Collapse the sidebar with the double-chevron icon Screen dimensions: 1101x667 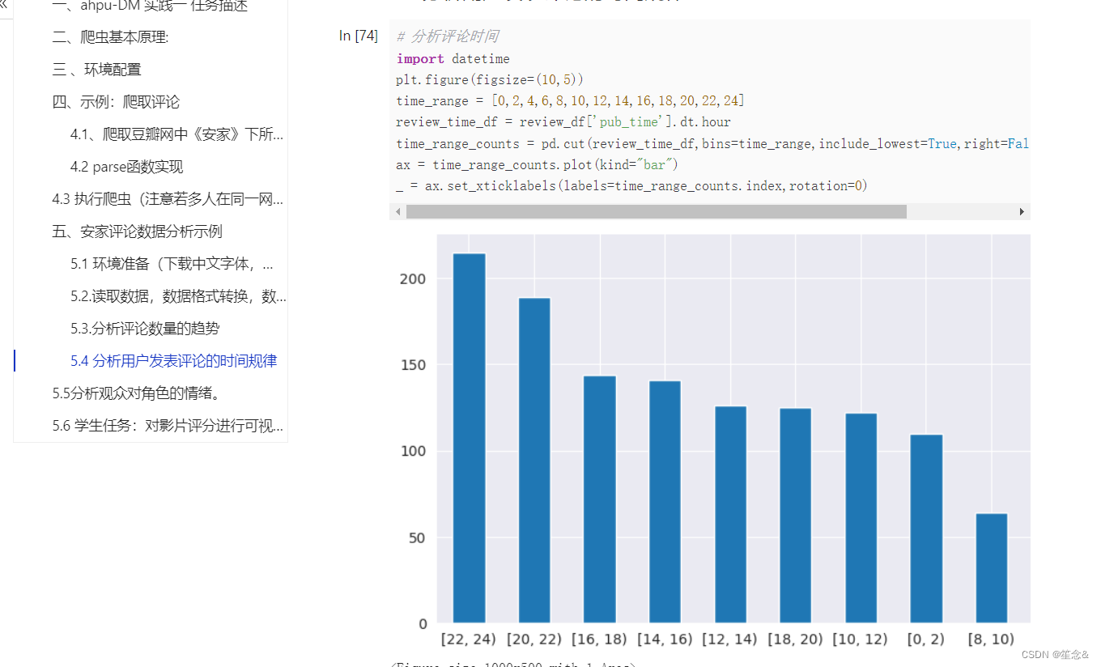pyautogui.click(x=3, y=4)
